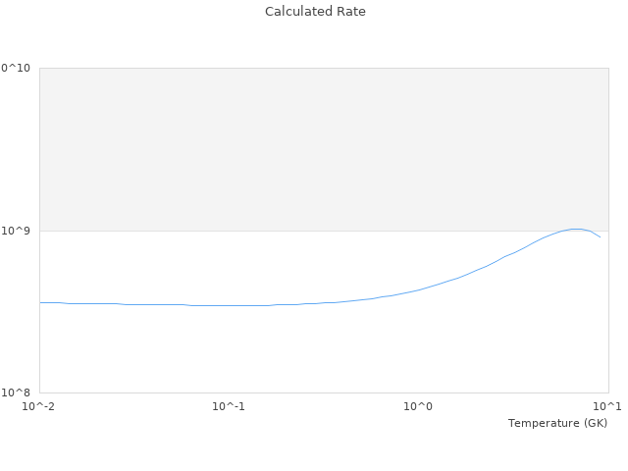The image size is (628, 471).
Task: Click the blue curve at 10^-1 temperature
Action: [229, 305]
